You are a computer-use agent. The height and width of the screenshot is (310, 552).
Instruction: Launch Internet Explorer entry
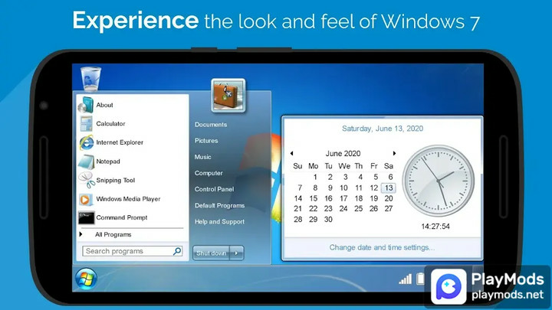120,142
